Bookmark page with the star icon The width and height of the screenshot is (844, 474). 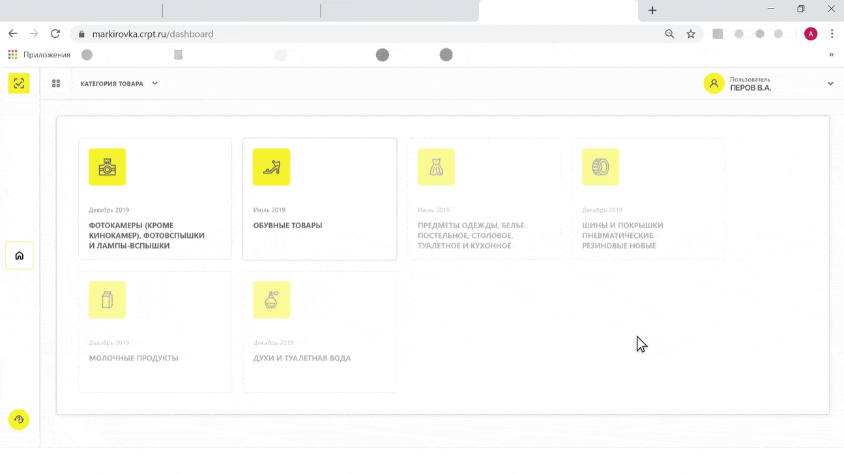click(x=691, y=34)
